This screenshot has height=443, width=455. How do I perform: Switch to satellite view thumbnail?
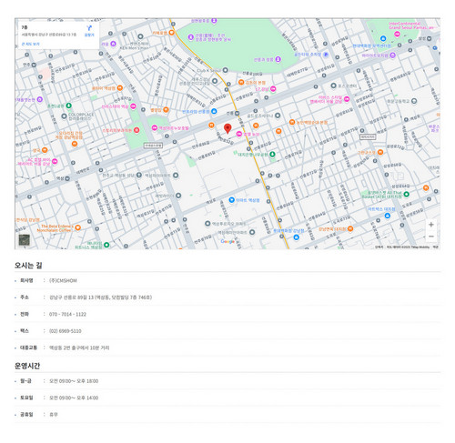(x=25, y=240)
